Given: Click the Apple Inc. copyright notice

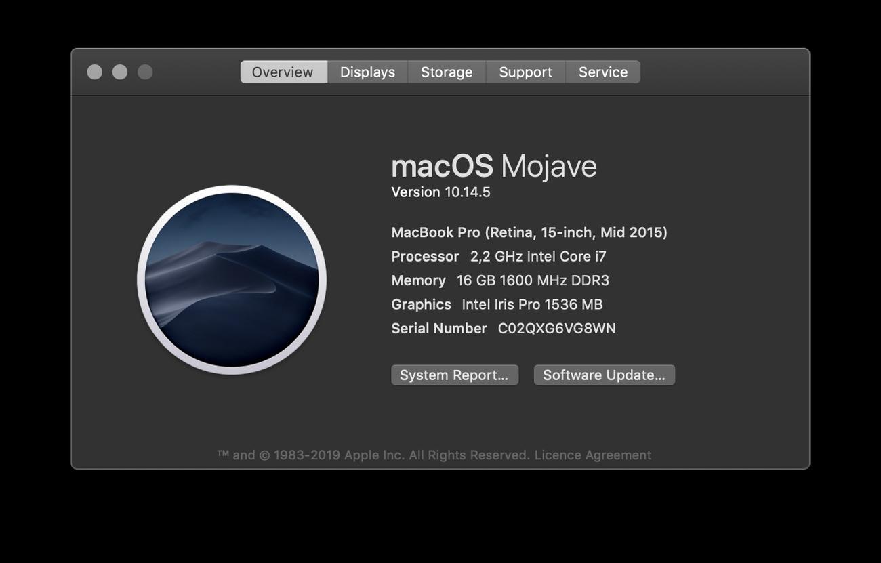Looking at the screenshot, I should (373, 455).
